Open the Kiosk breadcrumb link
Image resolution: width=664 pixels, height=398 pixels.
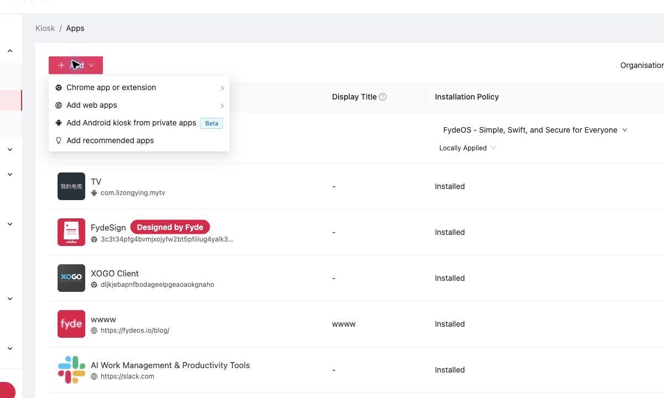(45, 28)
